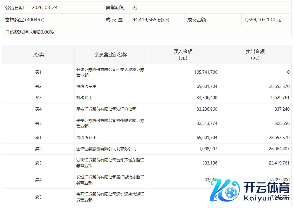Click 粤开证券 深圳深南大道证券营业部 entry
The image size is (294, 208).
tap(110, 197)
